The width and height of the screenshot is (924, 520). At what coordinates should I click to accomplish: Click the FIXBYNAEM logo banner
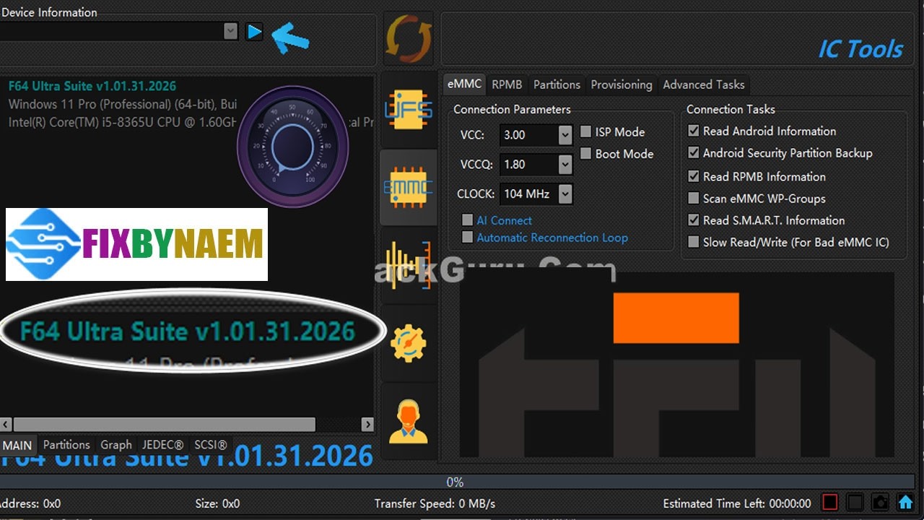[x=136, y=244]
